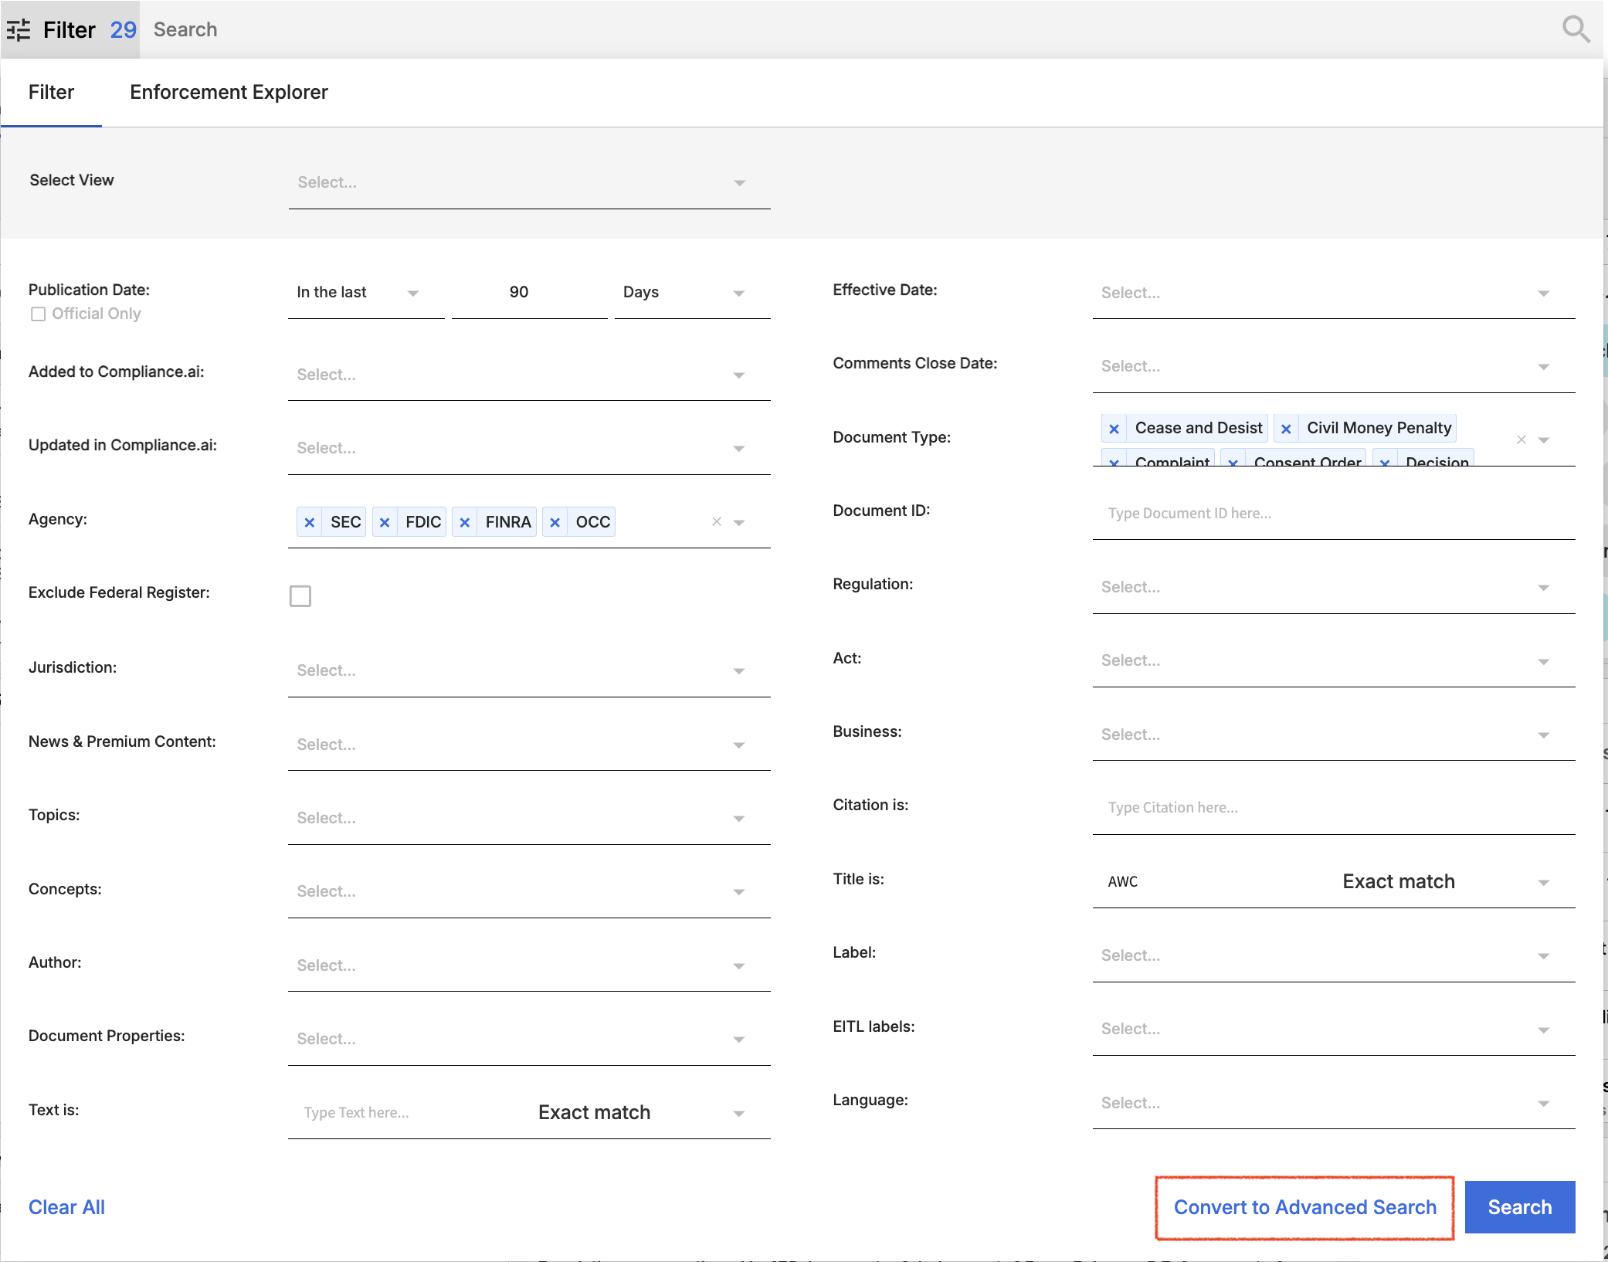This screenshot has width=1608, height=1262.
Task: Check the Exclude Federal Register box
Action: pos(300,596)
